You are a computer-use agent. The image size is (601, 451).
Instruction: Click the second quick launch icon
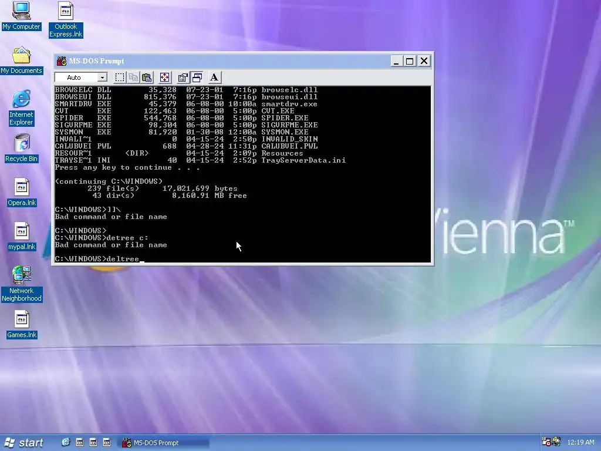(x=80, y=442)
